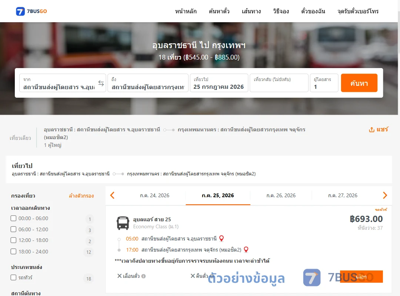Click the bus icon of อุบลแอร์ สาย 25
Image resolution: width=400 pixels, height=296 pixels.
tap(123, 223)
